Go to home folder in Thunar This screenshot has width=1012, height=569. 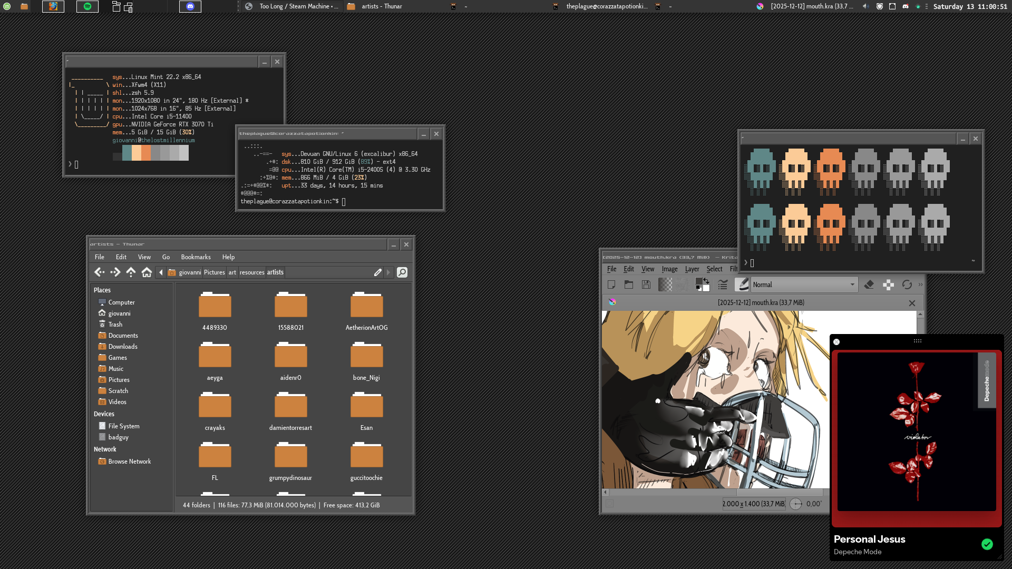point(147,272)
